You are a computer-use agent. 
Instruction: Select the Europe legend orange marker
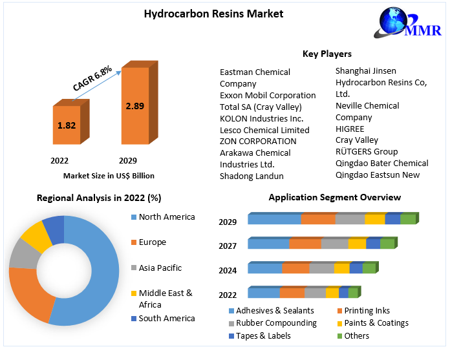click(x=134, y=242)
